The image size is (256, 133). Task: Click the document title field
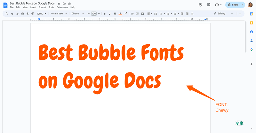click(x=32, y=4)
